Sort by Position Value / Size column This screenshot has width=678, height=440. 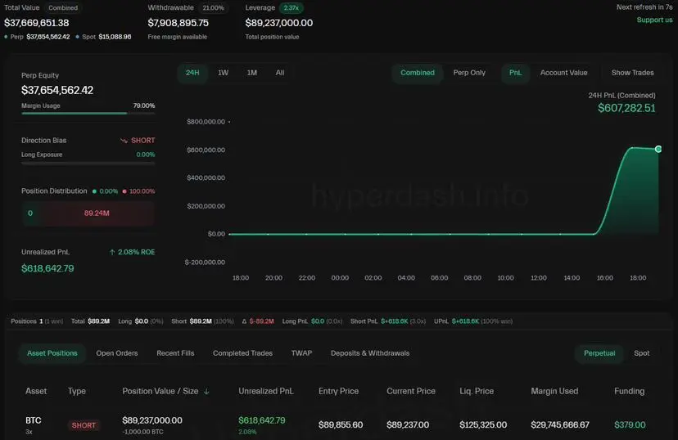[160, 391]
